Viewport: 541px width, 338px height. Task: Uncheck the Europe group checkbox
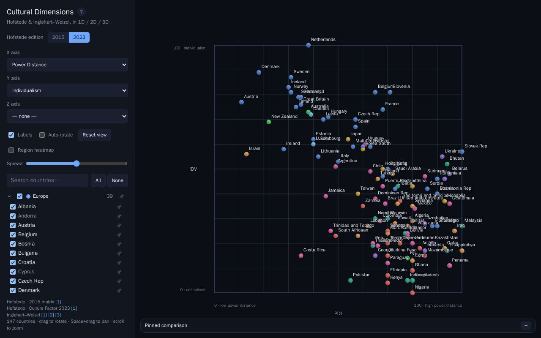[19, 196]
